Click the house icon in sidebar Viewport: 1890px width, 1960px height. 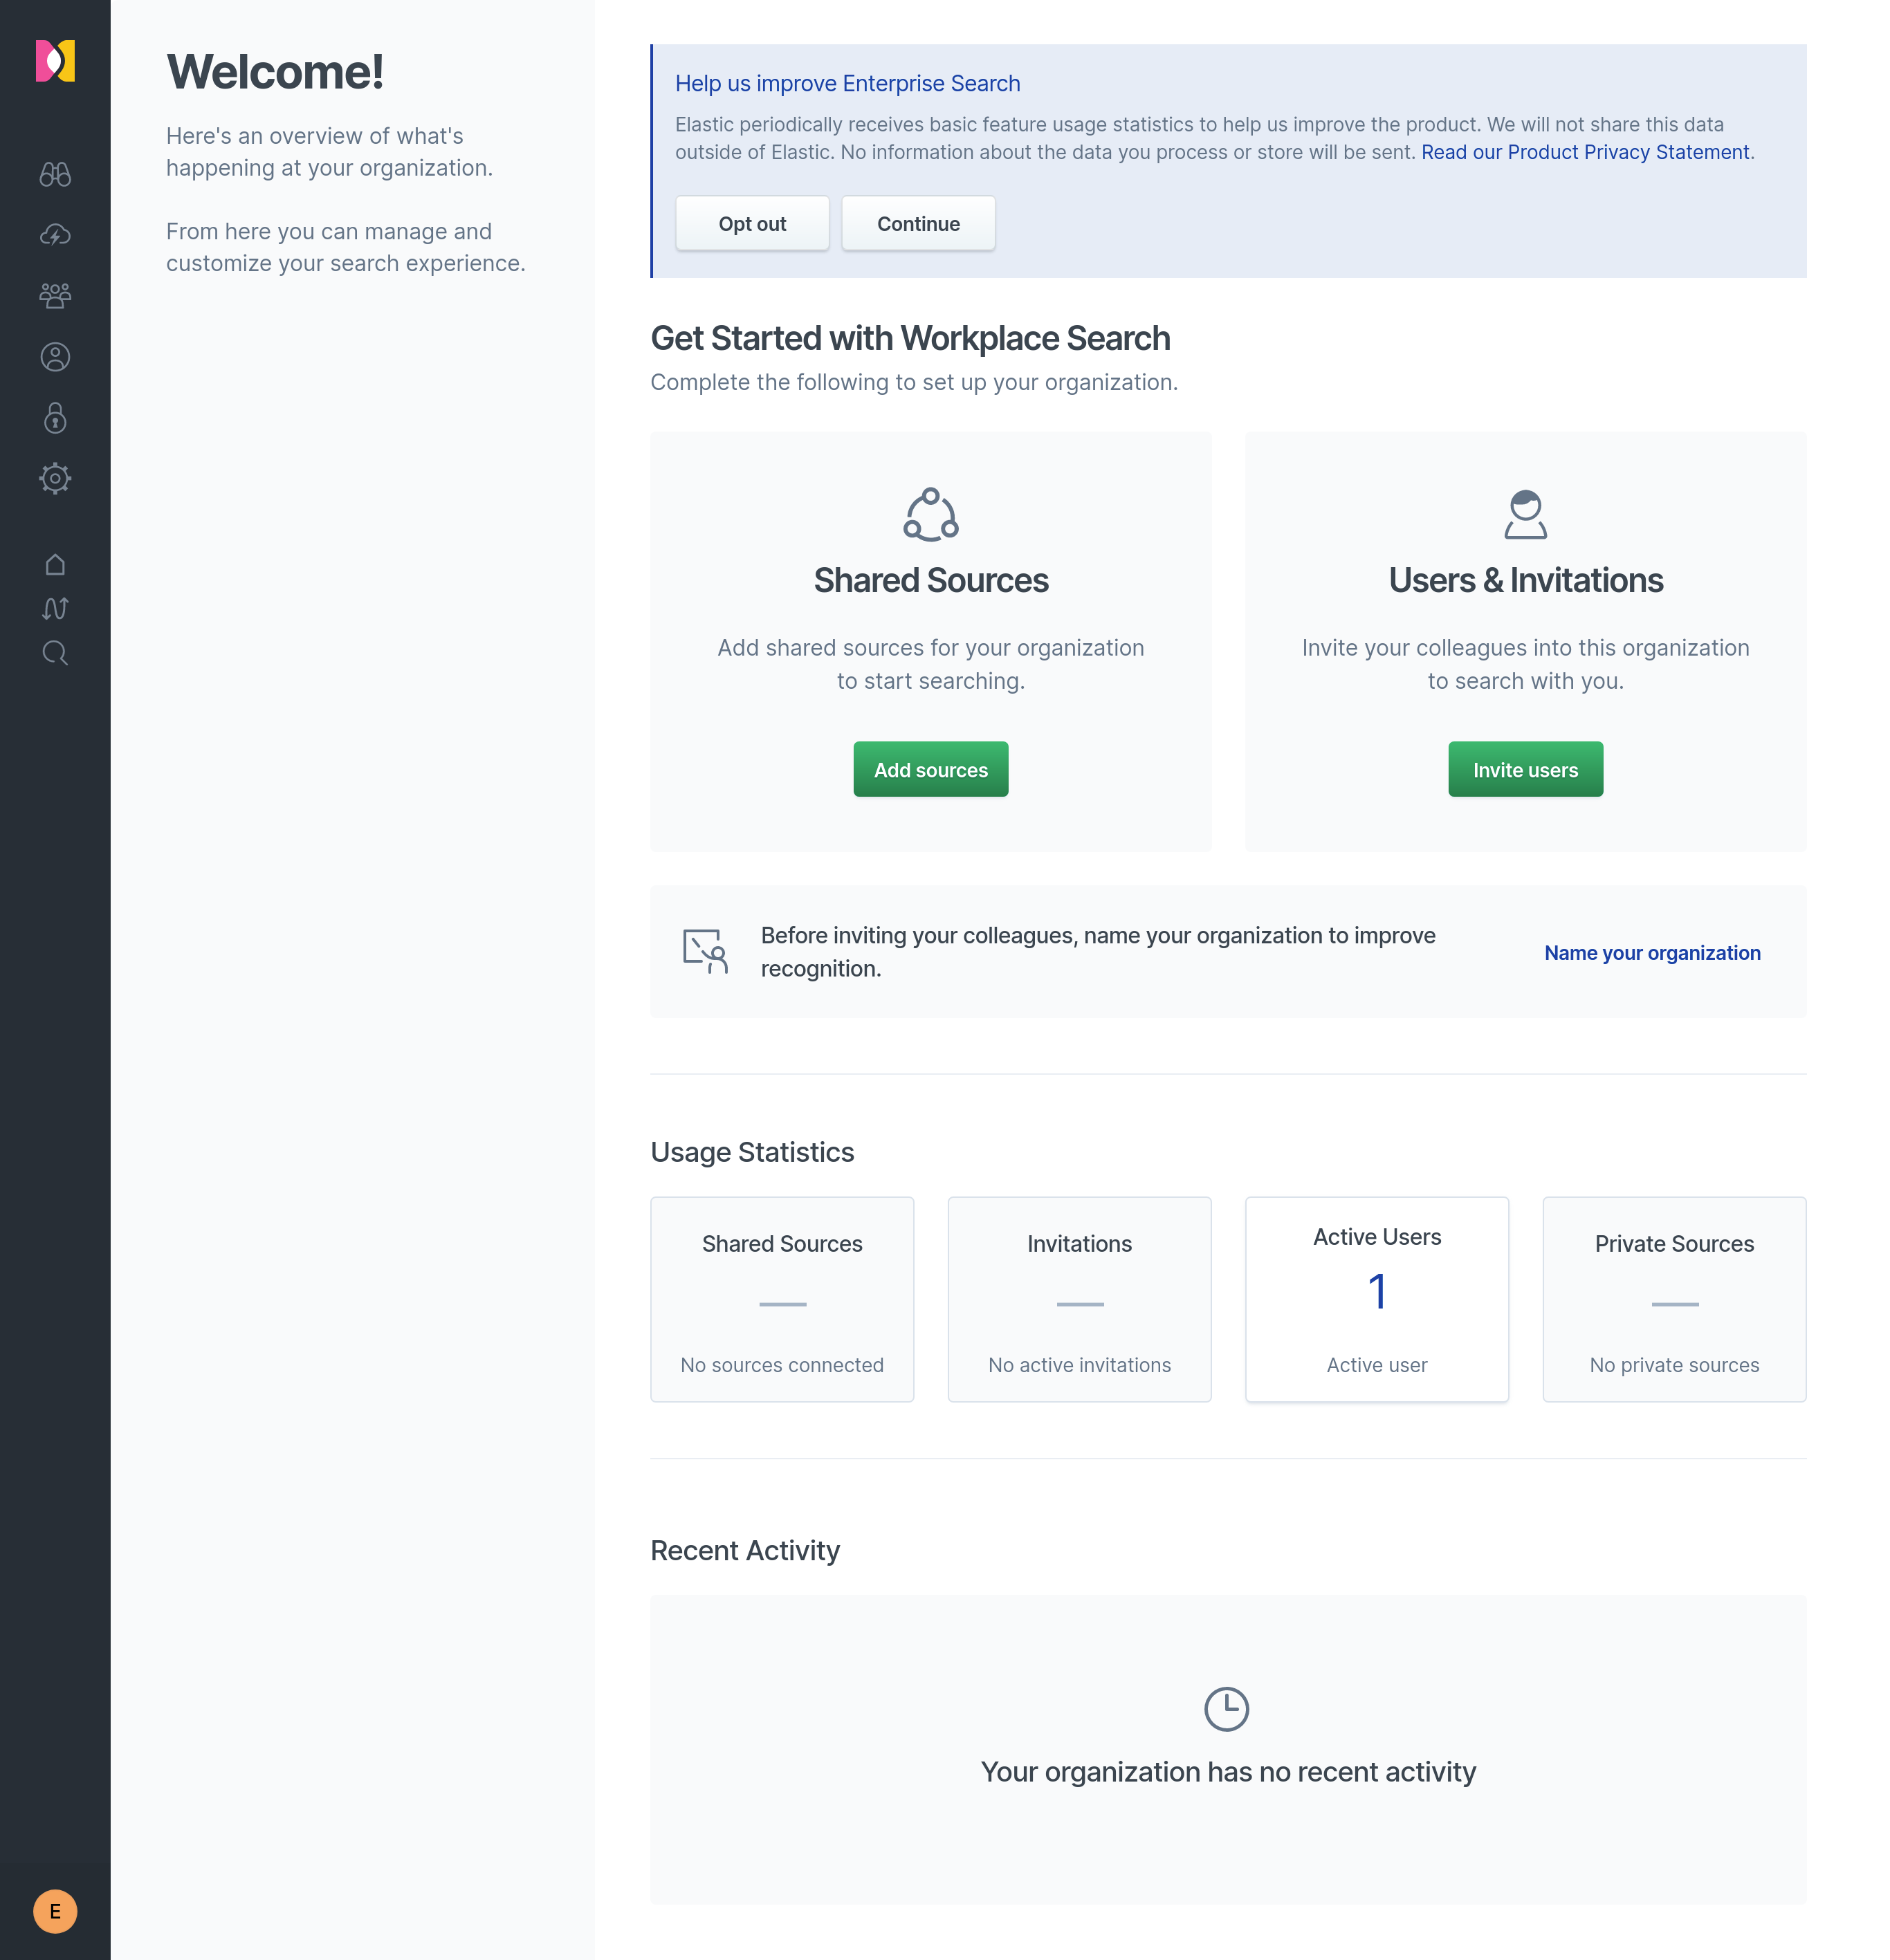click(55, 565)
